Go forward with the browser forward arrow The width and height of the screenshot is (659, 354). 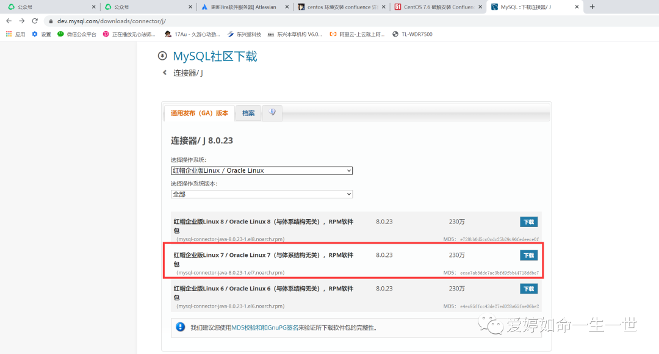click(x=22, y=21)
